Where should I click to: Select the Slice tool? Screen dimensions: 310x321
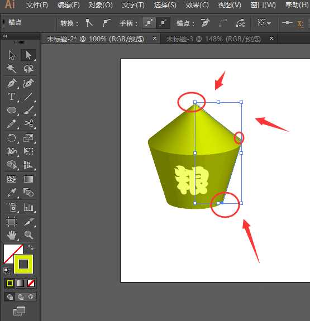click(28, 222)
